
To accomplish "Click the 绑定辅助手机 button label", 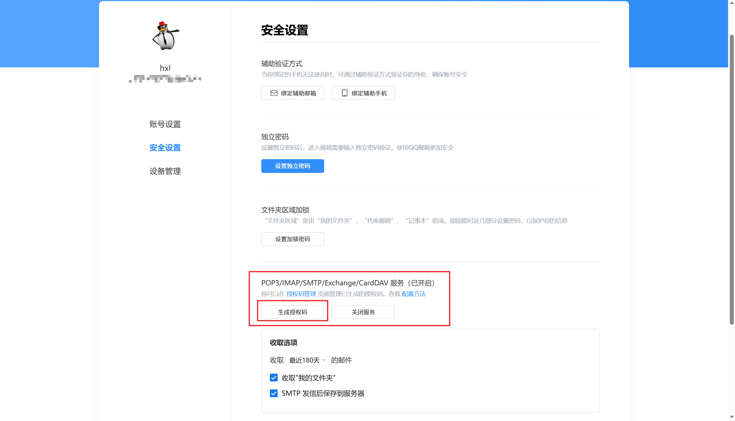I will 369,93.
